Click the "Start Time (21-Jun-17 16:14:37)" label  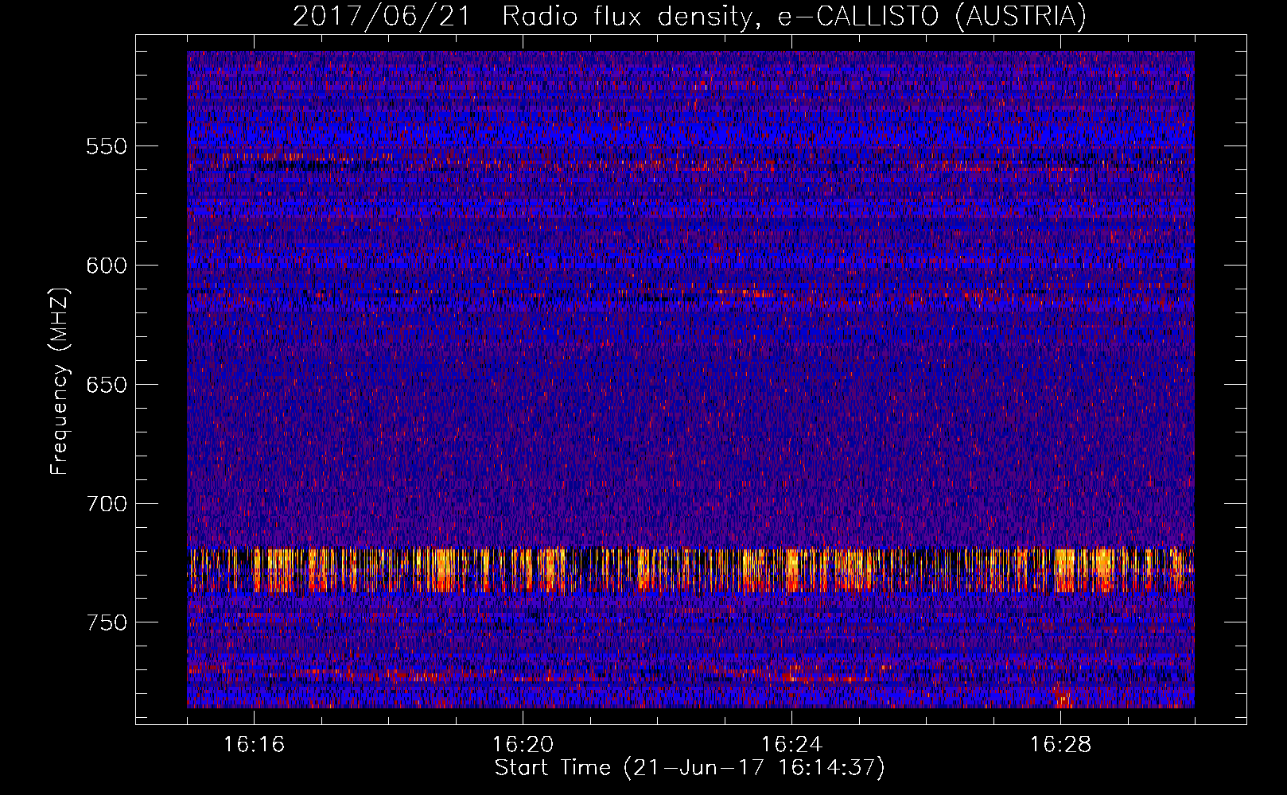(x=689, y=768)
